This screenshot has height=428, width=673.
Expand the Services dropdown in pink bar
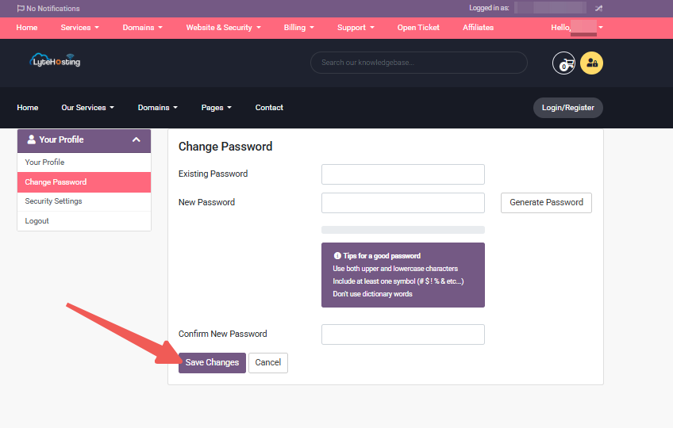[x=80, y=28]
